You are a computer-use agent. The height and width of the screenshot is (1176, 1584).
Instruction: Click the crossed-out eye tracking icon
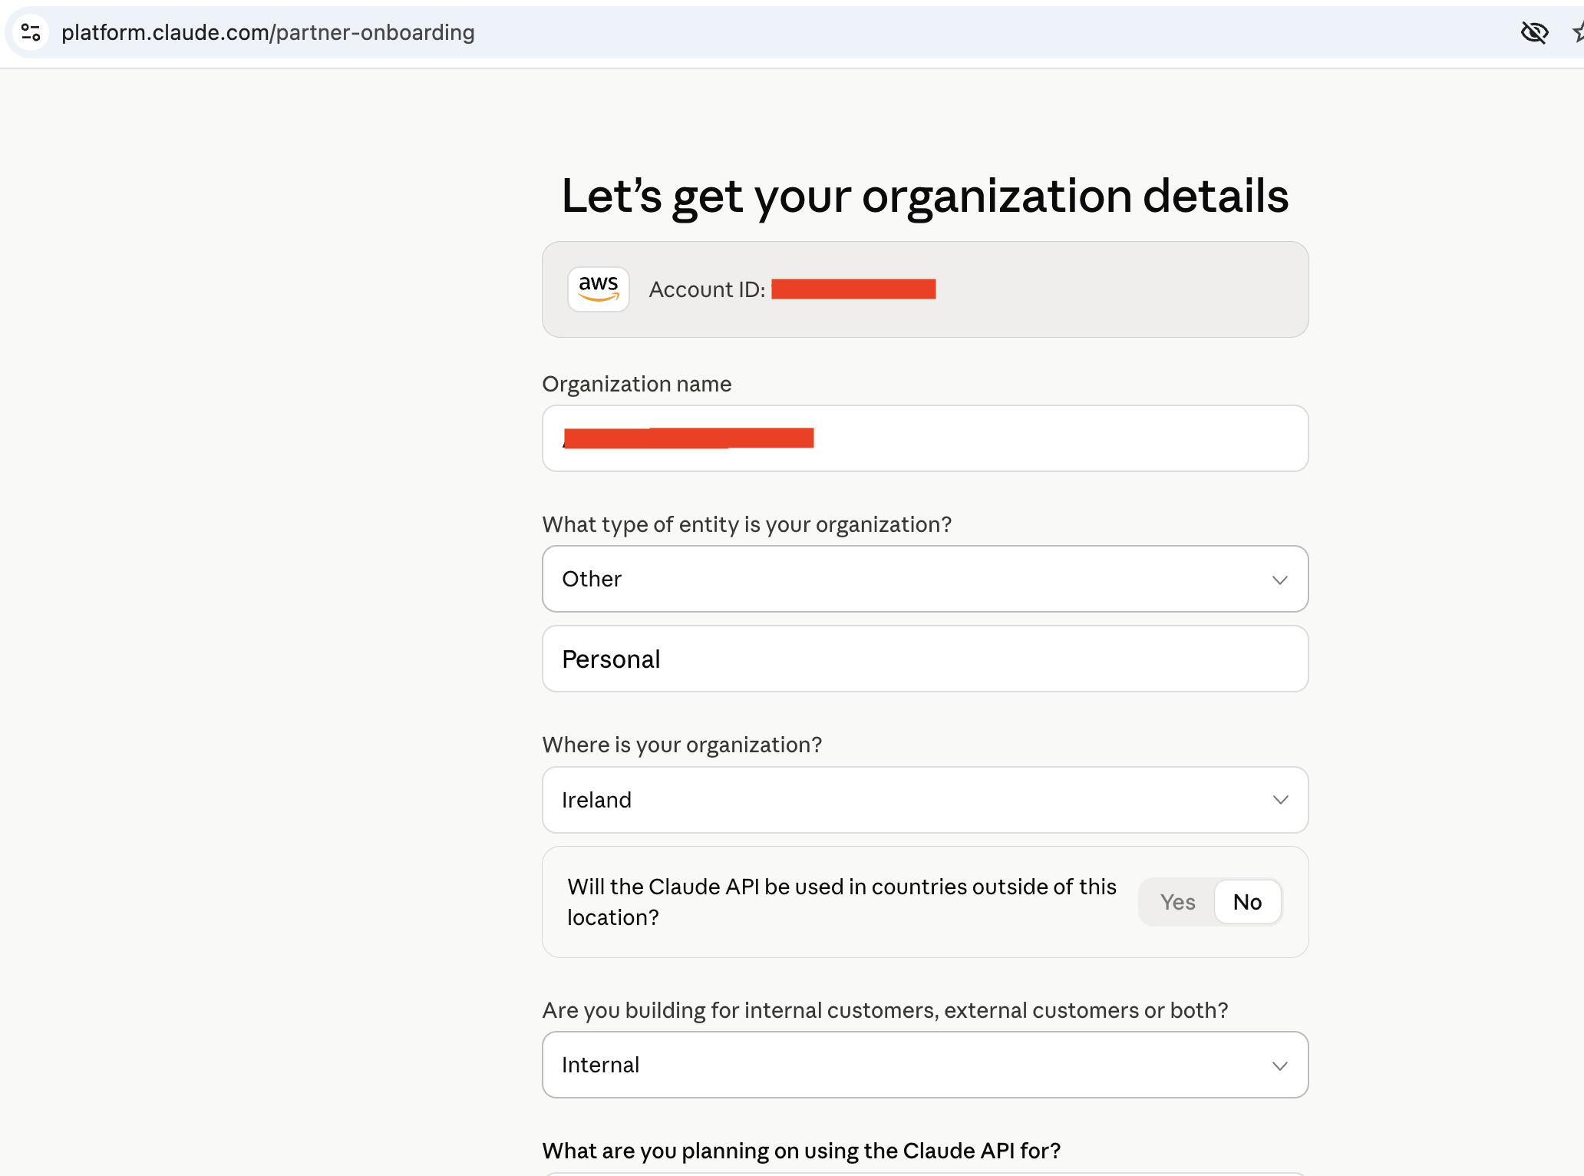pos(1534,32)
